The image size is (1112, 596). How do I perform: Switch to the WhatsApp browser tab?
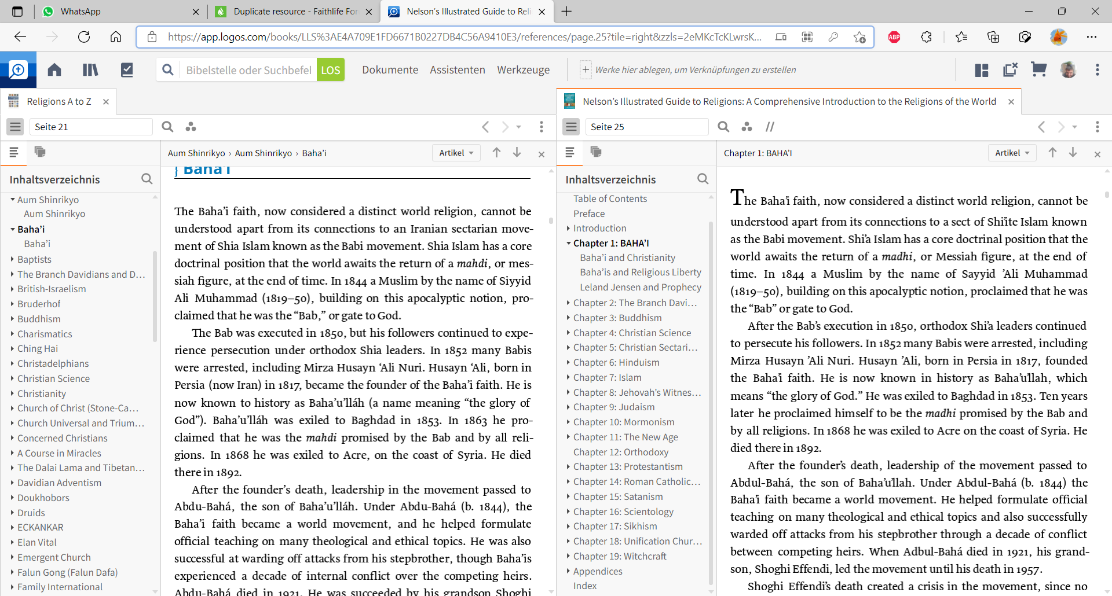[x=122, y=12]
